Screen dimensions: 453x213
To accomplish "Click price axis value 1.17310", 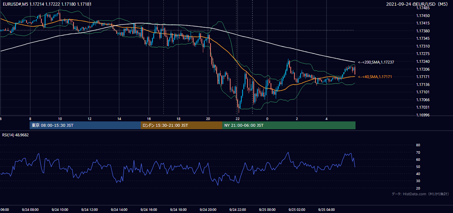I will 423,46.
